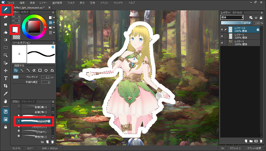Toggle protect alpha for the layer
The width and height of the screenshot is (266, 151).
pos(251,17)
